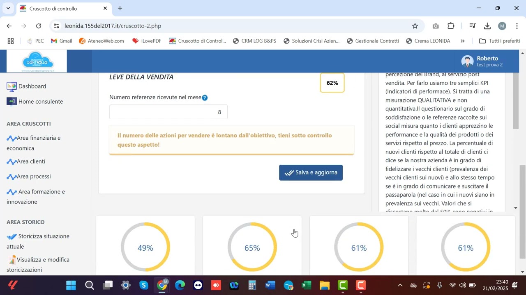
Task: Open the browser Extensions puzzle icon
Action: pyautogui.click(x=451, y=26)
